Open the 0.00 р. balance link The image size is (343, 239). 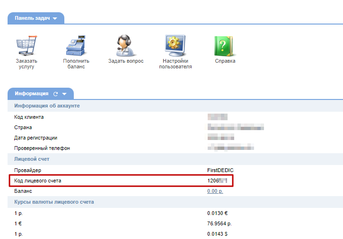(215, 191)
